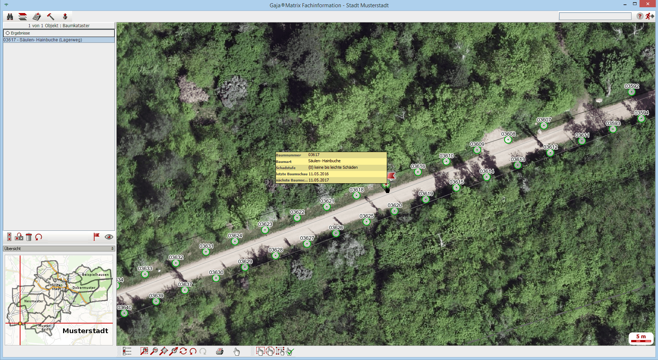The width and height of the screenshot is (658, 360).
Task: Click the help question mark button
Action: pyautogui.click(x=640, y=16)
